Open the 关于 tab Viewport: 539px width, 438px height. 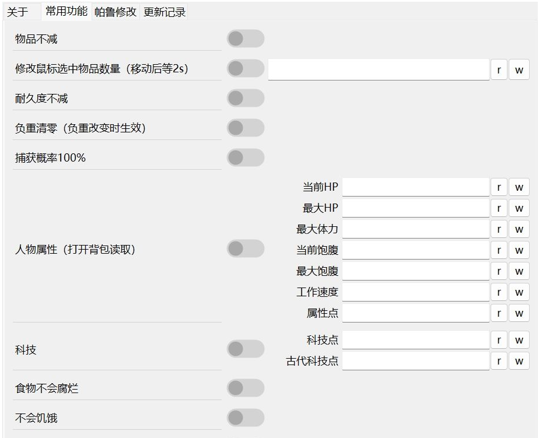[17, 12]
